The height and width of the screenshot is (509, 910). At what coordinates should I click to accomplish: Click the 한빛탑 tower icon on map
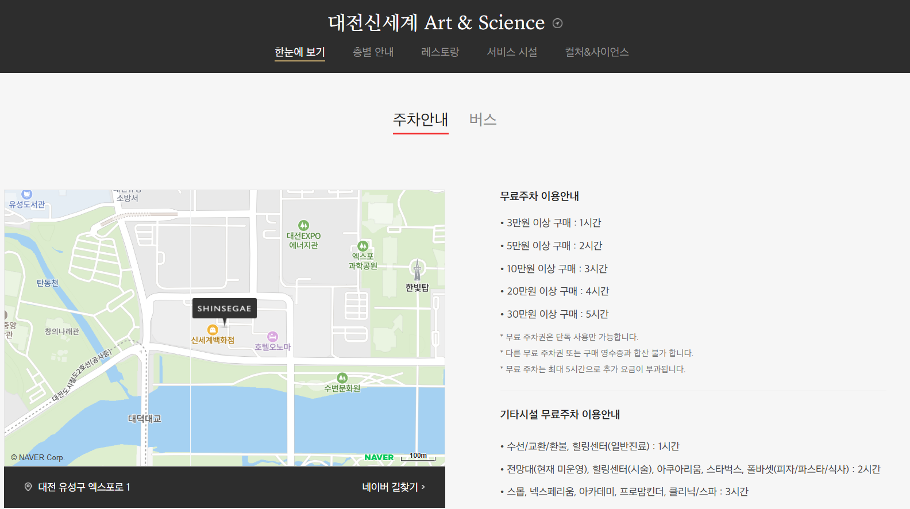417,269
